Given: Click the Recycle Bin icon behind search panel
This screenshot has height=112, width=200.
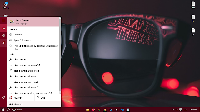Looking at the screenshot, I should (x=6, y=16).
